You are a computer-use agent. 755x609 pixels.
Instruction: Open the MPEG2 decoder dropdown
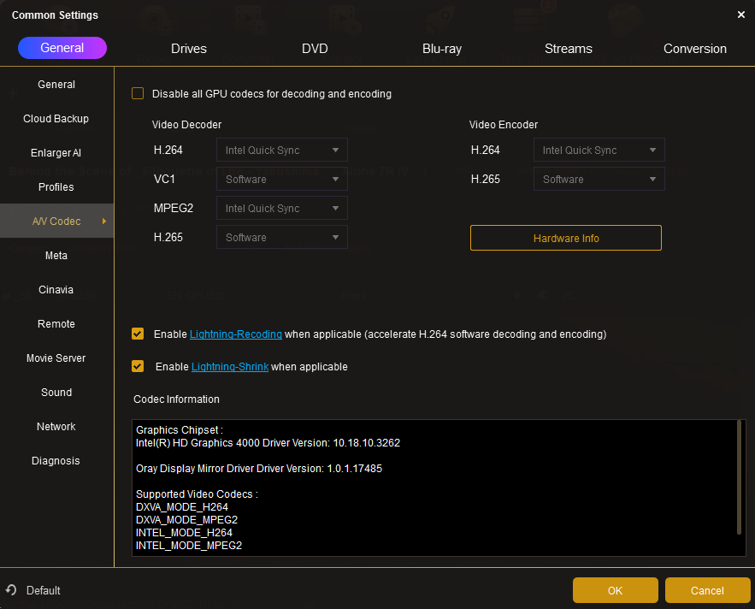(x=281, y=208)
